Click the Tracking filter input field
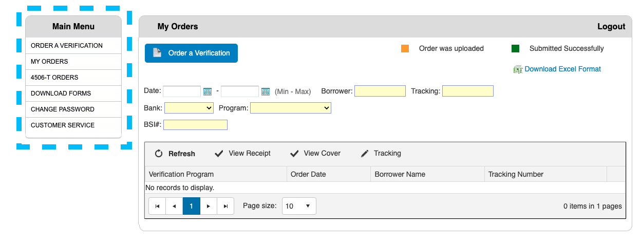 pyautogui.click(x=468, y=91)
